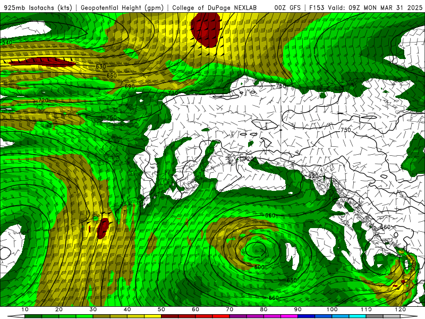Select the dark red 50-55 kt legend swatch
The height and width of the screenshot is (319, 425).
click(x=169, y=316)
